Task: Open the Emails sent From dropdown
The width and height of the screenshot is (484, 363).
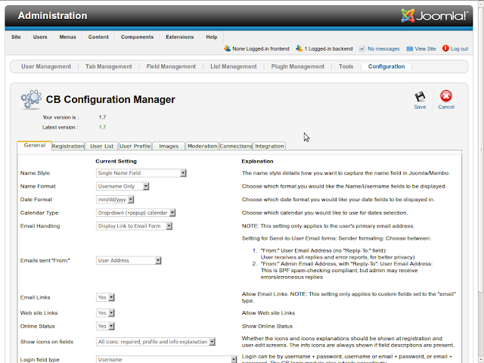Action: coord(129,260)
